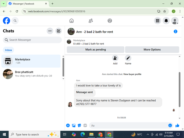Image resolution: width=184 pixels, height=138 pixels.
Task: View site information icon in address bar
Action: point(25,11)
